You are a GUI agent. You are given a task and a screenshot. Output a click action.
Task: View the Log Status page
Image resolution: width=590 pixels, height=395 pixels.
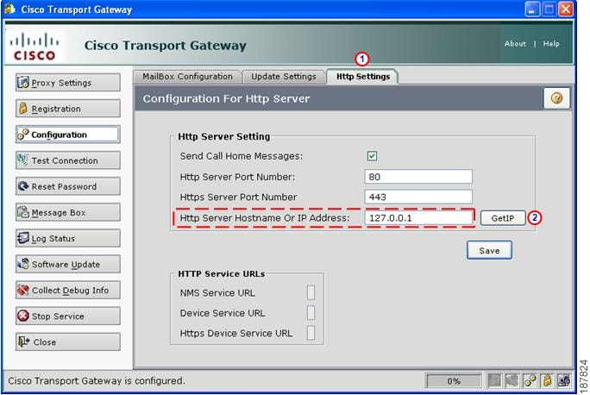tap(68, 238)
